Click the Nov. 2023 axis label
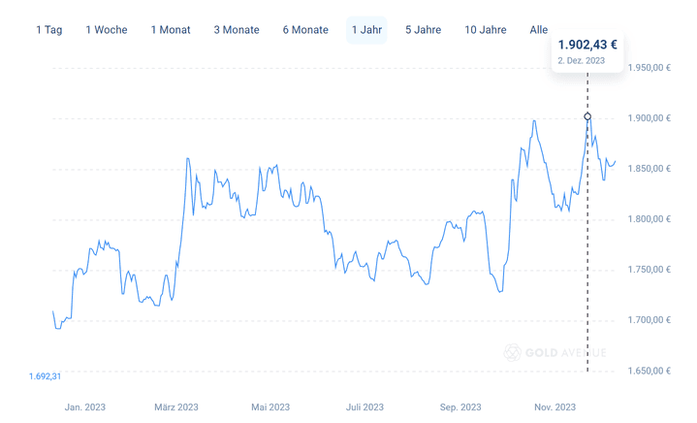 click(555, 407)
